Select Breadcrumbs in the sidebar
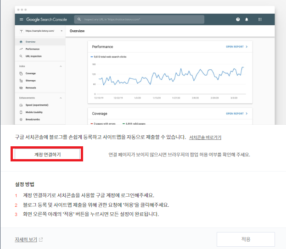The width and height of the screenshot is (286, 249). click(40, 120)
